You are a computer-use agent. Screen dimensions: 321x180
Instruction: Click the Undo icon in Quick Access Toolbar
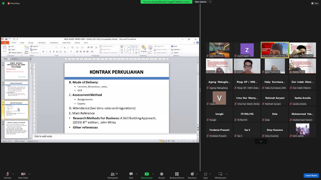10,39
